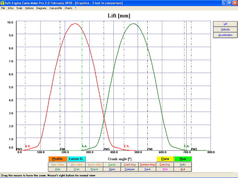Click the Crank angle [°] axis label
The width and height of the screenshot is (238, 178).
(x=120, y=159)
